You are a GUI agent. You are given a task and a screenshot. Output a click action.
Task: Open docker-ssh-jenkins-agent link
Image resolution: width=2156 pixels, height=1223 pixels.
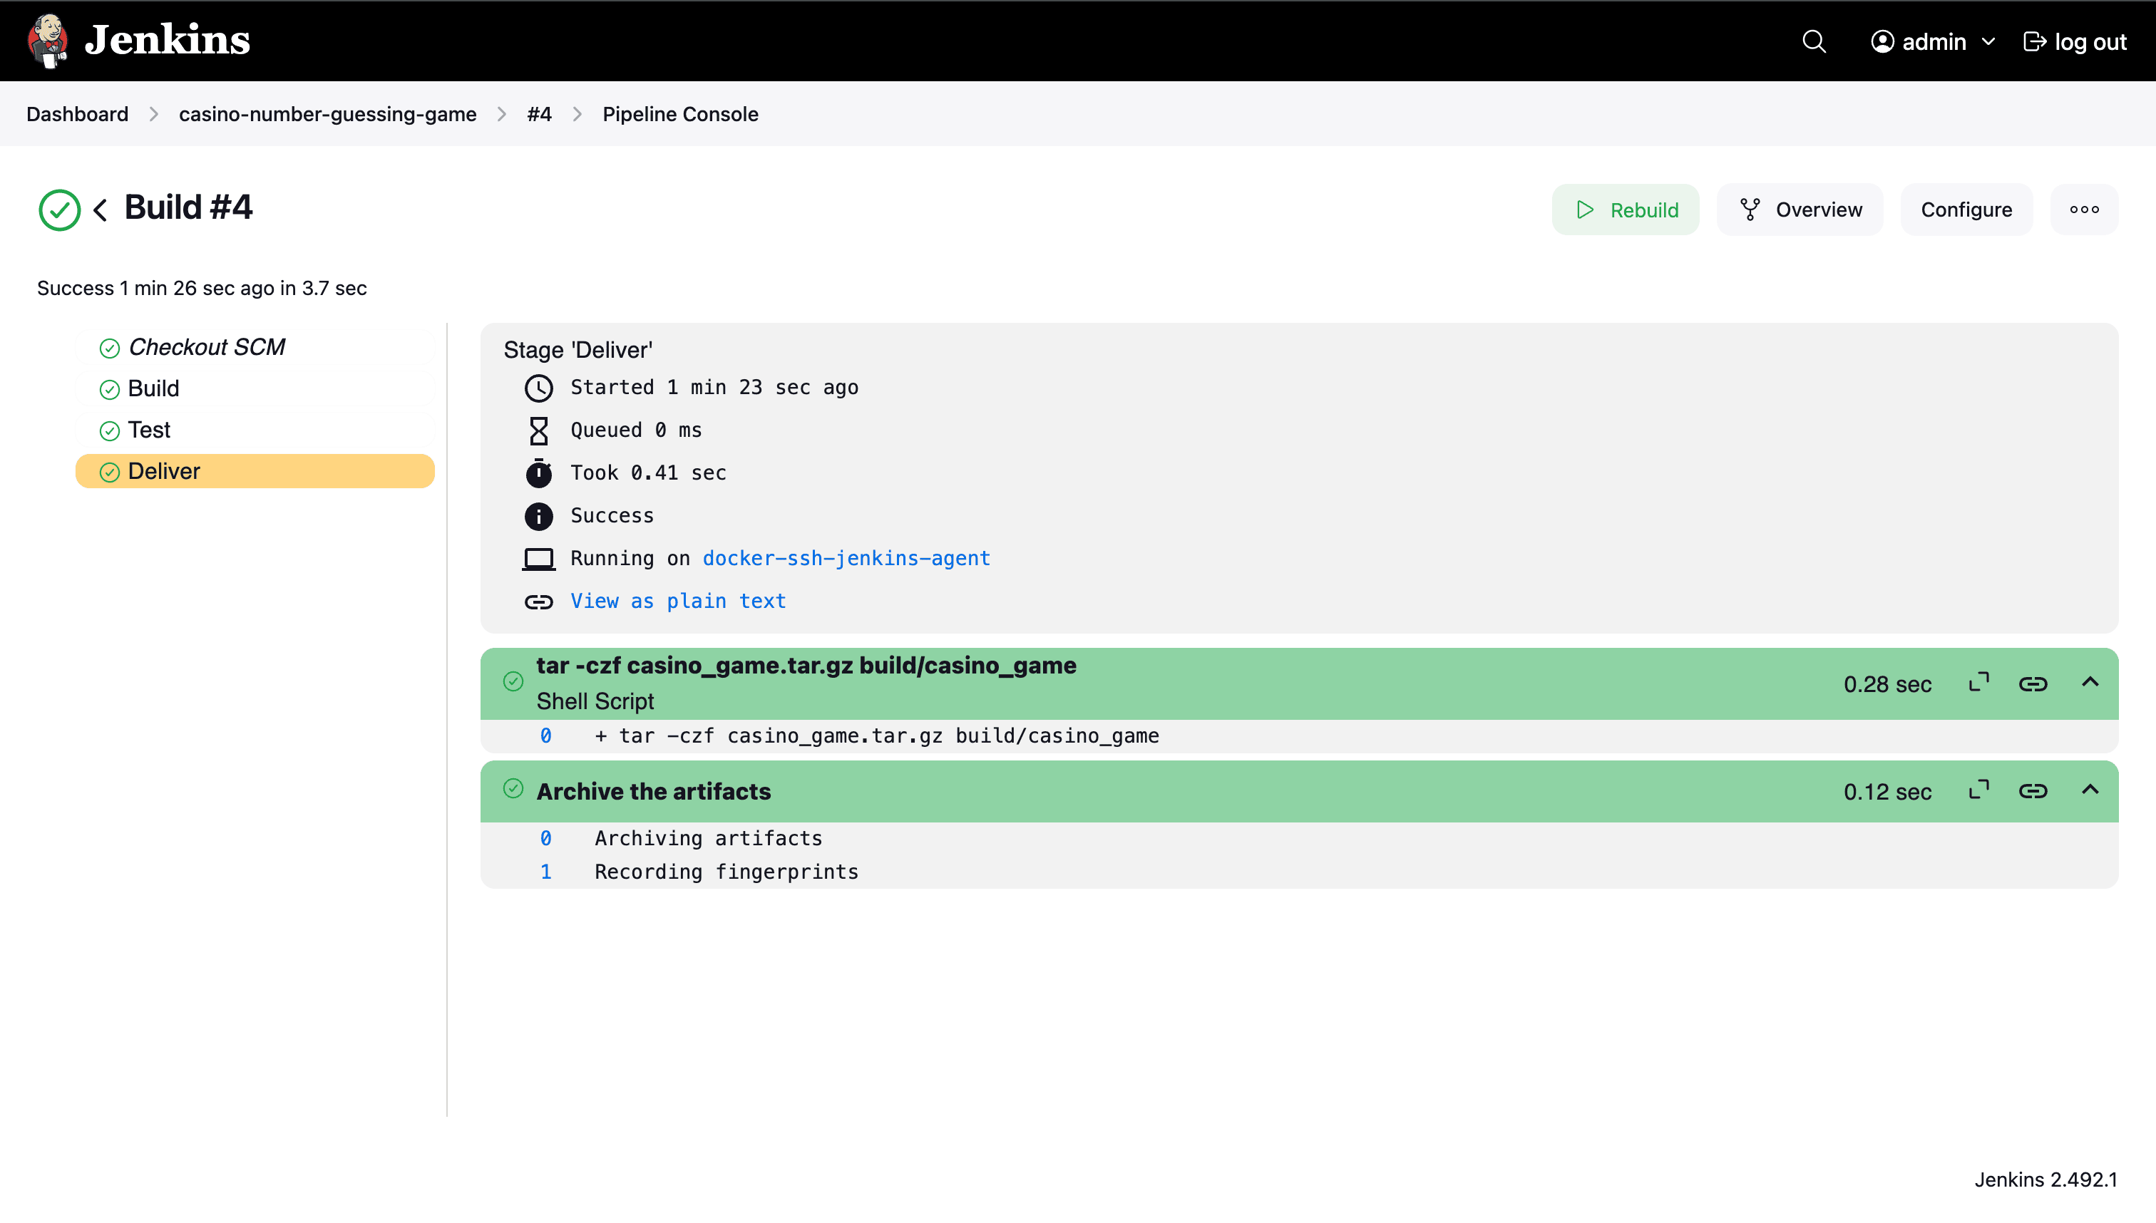pyautogui.click(x=846, y=558)
